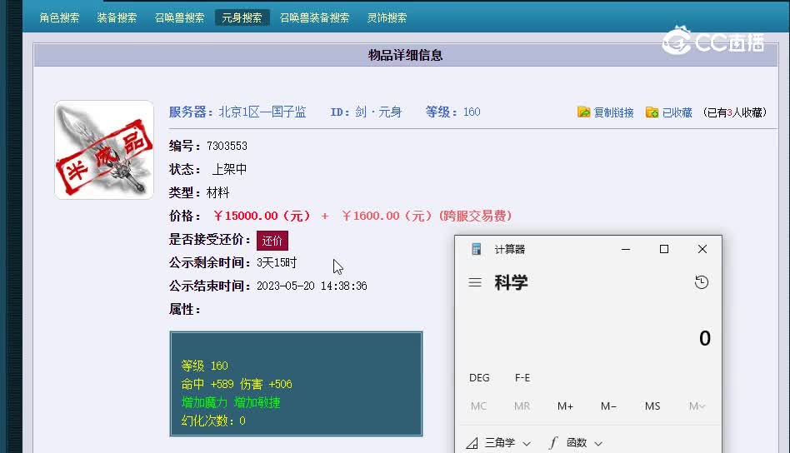Open the 召唤兽搜索 tab
Viewport: 790px width, 453px height.
coord(179,17)
